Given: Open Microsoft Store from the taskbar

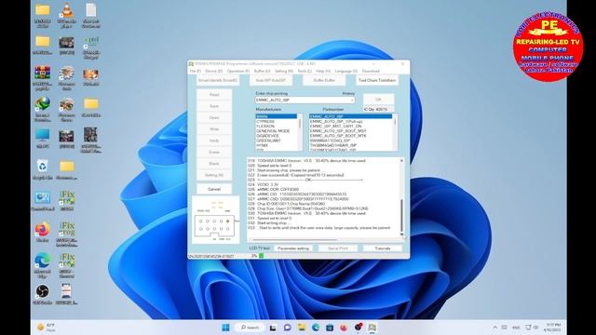Looking at the screenshot, I should 330,328.
